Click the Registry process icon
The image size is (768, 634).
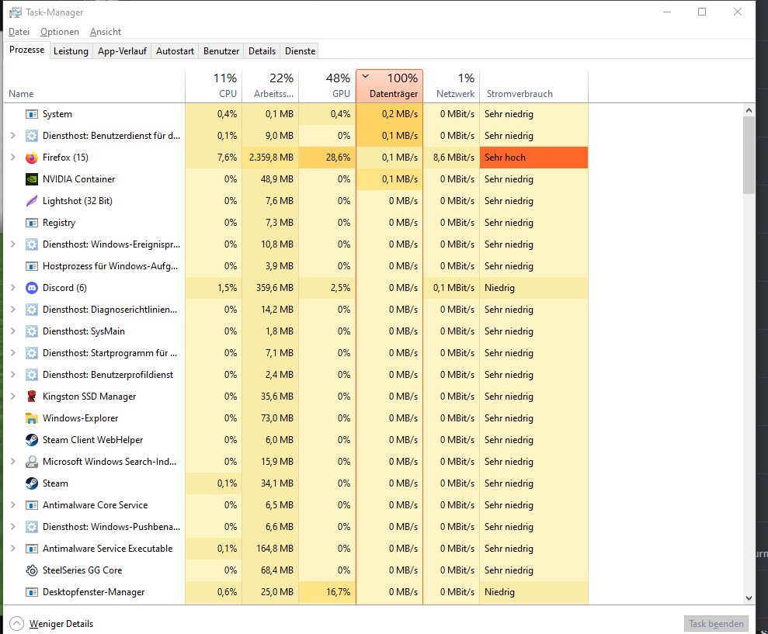click(x=32, y=223)
